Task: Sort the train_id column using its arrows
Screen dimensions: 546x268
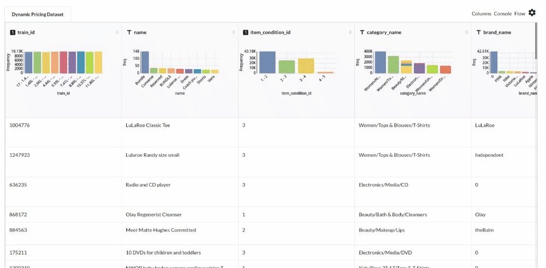Action: 117,32
